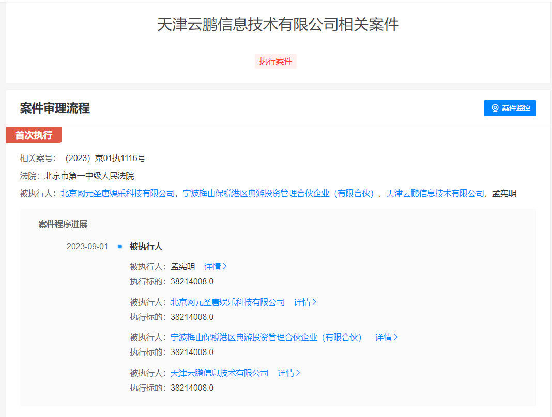Image resolution: width=552 pixels, height=417 pixels.
Task: Select the 首次执行 stage label
Action: 34,135
